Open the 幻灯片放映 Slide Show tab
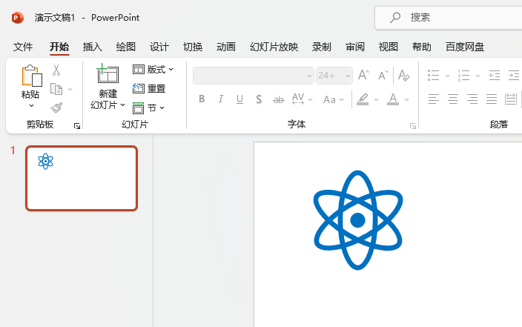The height and width of the screenshot is (327, 522). point(274,47)
